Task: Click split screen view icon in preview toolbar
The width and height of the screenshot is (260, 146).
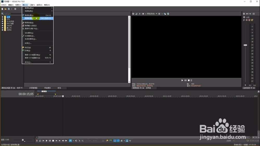Action: [143, 14]
